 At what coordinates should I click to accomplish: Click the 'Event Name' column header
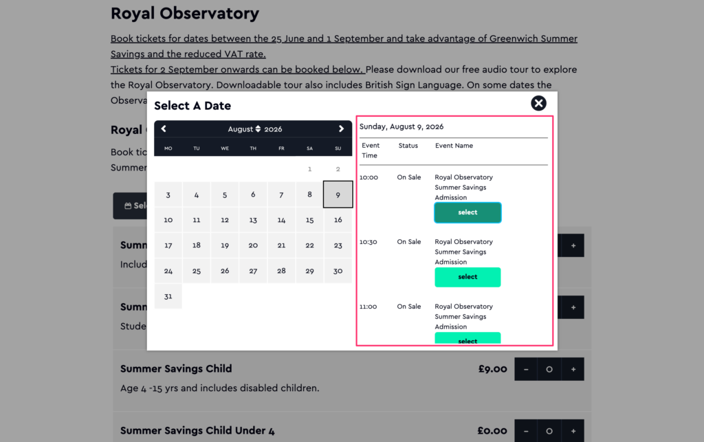click(454, 146)
